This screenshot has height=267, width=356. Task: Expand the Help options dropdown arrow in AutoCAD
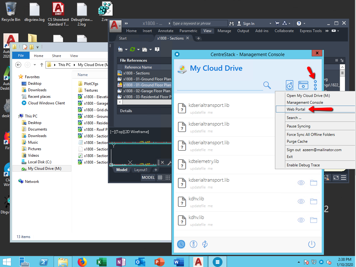point(304,23)
